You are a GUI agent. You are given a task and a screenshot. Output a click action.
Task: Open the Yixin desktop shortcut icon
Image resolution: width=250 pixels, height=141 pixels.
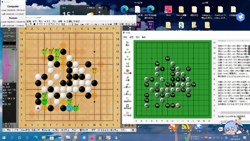168,10
